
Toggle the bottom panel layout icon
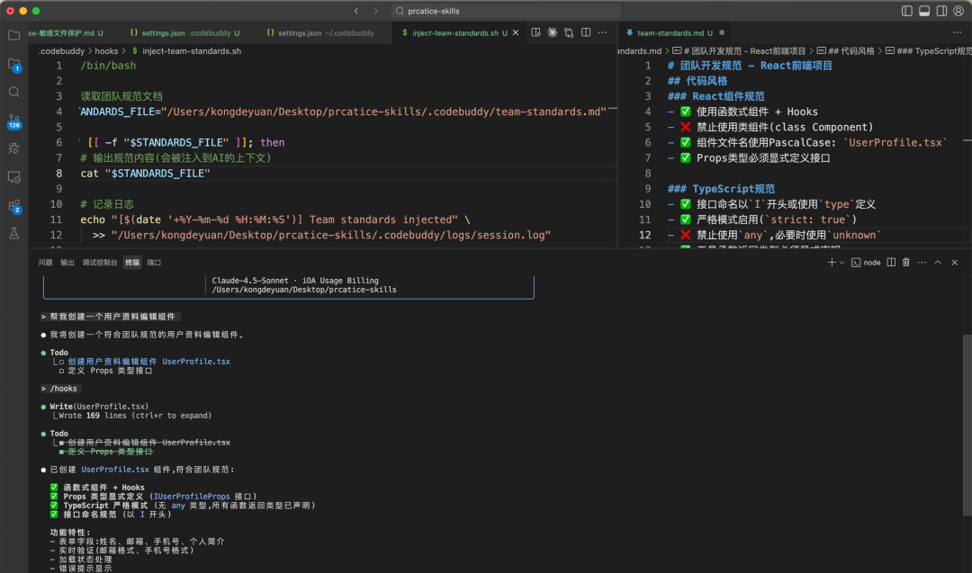click(x=923, y=11)
